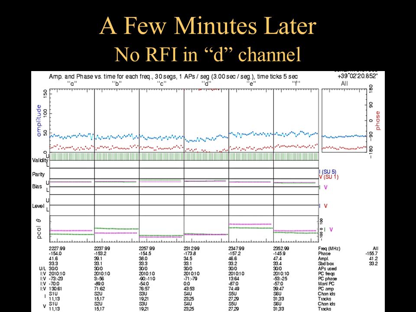Click PC phase value -90:-110

(x=147, y=279)
